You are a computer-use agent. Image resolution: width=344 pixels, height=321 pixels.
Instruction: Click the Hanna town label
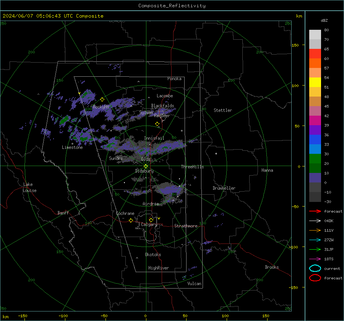pyautogui.click(x=267, y=170)
